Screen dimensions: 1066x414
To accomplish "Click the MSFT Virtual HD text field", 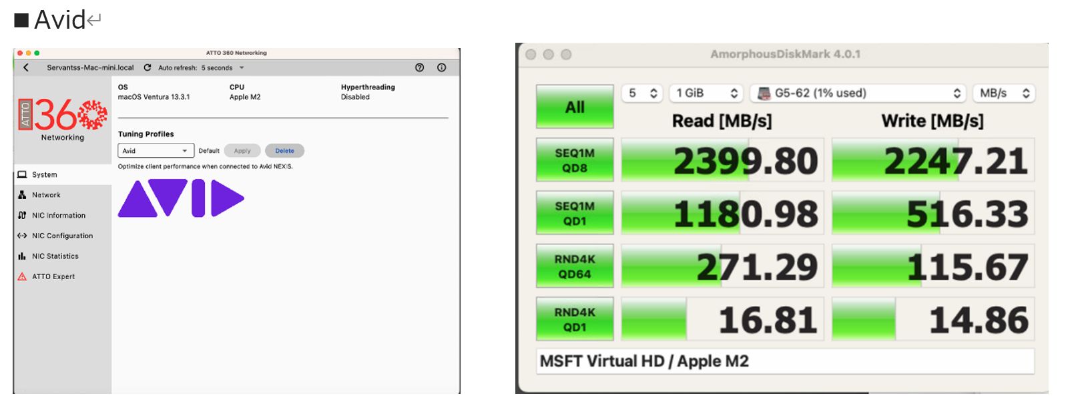I will point(786,361).
